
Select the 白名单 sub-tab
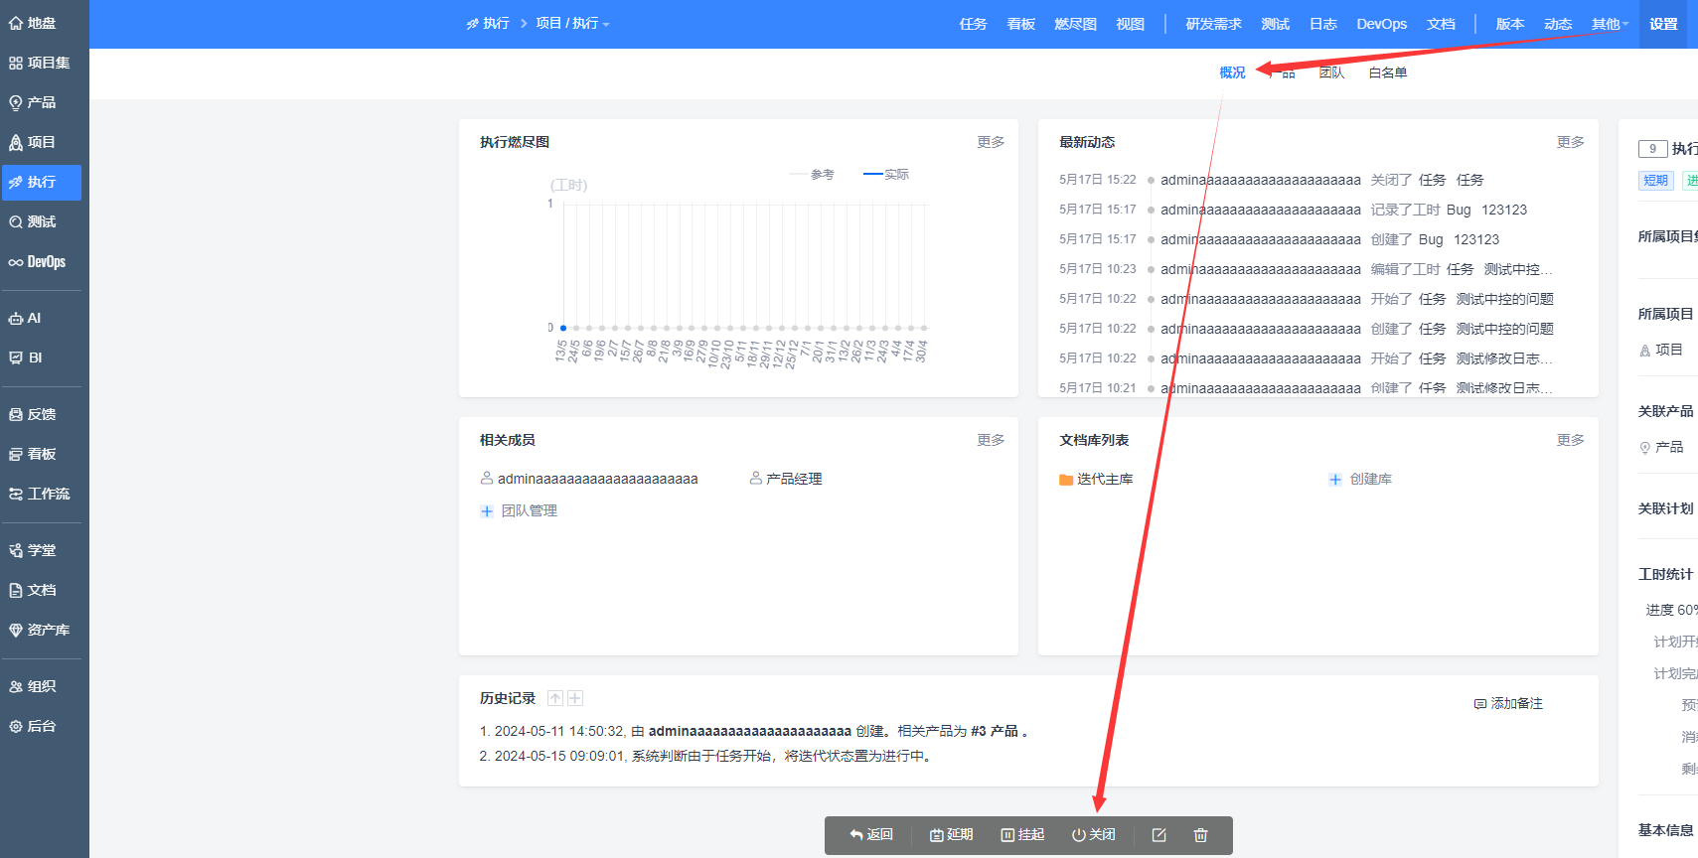[1387, 72]
